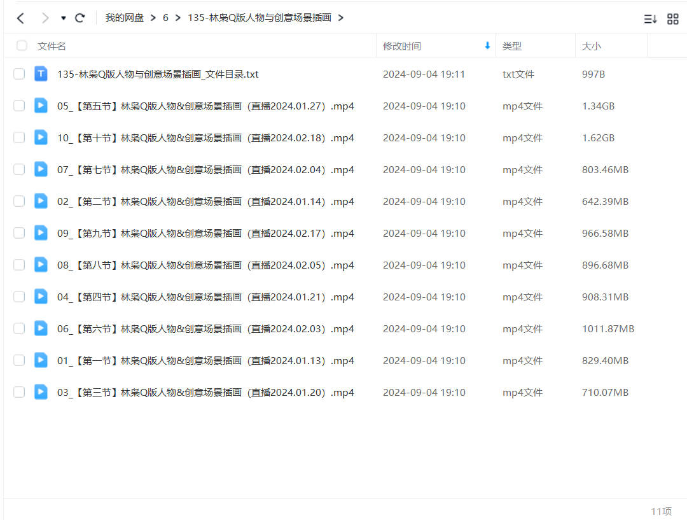The image size is (687, 520).
Task: Click the 135-林枭Q版人物与创意场景插画 breadcrumb
Action: coord(260,18)
